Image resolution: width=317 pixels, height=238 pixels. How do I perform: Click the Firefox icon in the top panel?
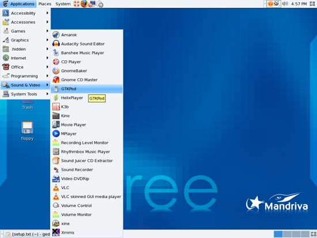[x=84, y=3]
